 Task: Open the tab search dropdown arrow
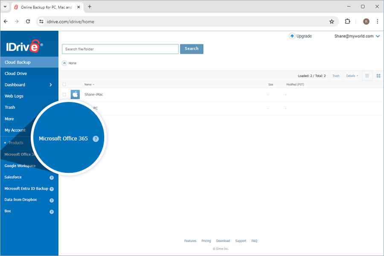tap(5, 7)
